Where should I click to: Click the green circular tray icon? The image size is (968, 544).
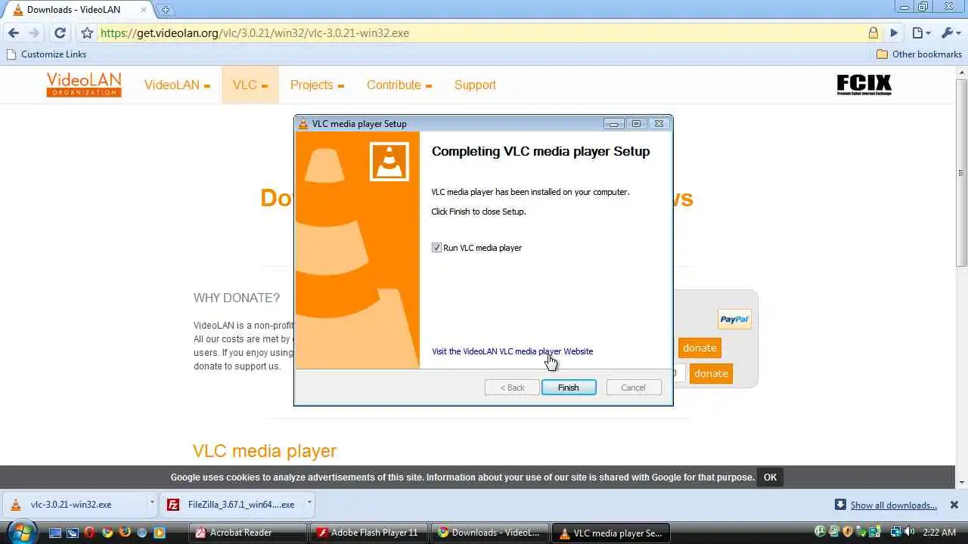pyautogui.click(x=821, y=532)
